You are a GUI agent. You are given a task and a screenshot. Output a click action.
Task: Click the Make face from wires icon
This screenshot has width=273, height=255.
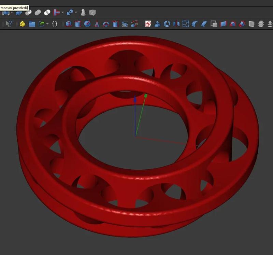point(214,24)
